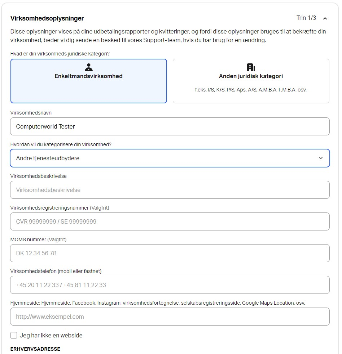
Task: Click the 'Jeg har ikke en webside' label
Action: tap(51, 335)
